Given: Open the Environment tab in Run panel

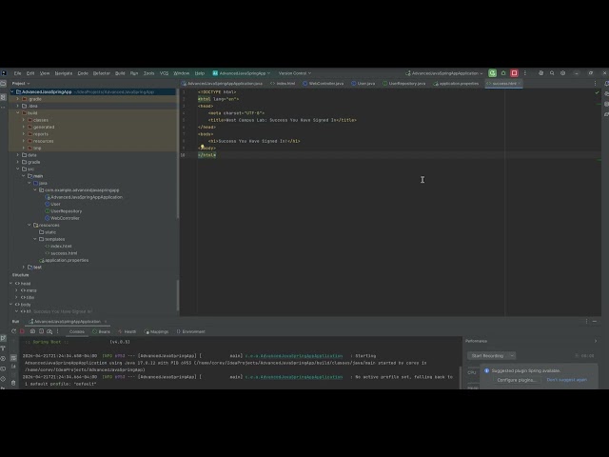Looking at the screenshot, I should (x=190, y=331).
